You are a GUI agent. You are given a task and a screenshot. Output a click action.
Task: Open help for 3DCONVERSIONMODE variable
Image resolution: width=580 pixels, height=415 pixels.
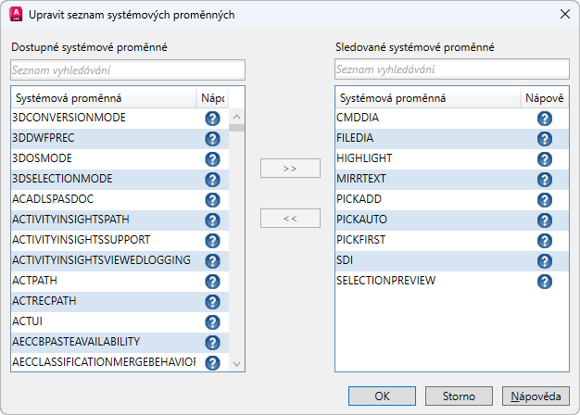(212, 119)
